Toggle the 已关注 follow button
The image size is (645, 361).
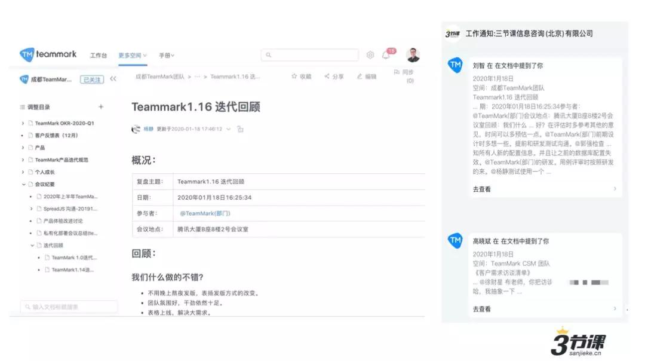pyautogui.click(x=92, y=79)
